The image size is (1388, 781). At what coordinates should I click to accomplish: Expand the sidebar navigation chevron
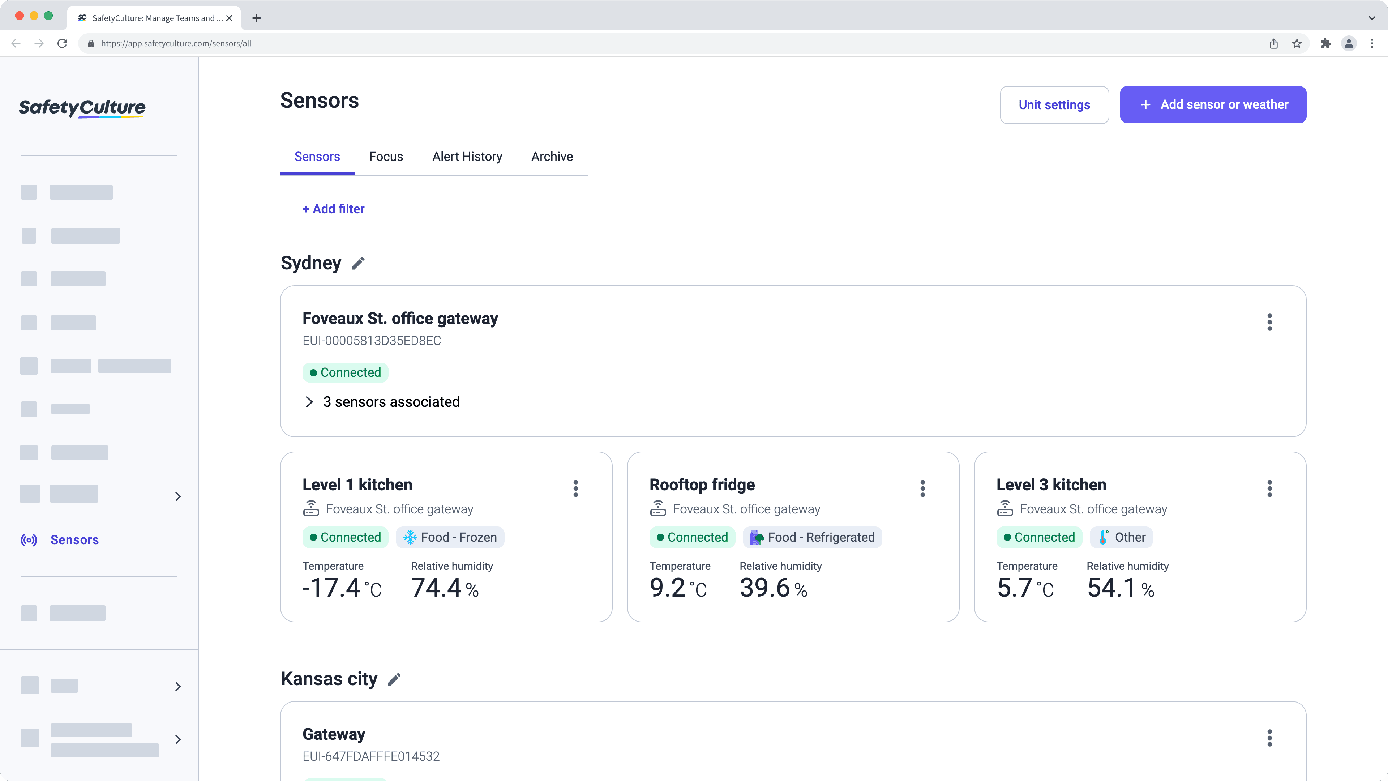click(177, 496)
